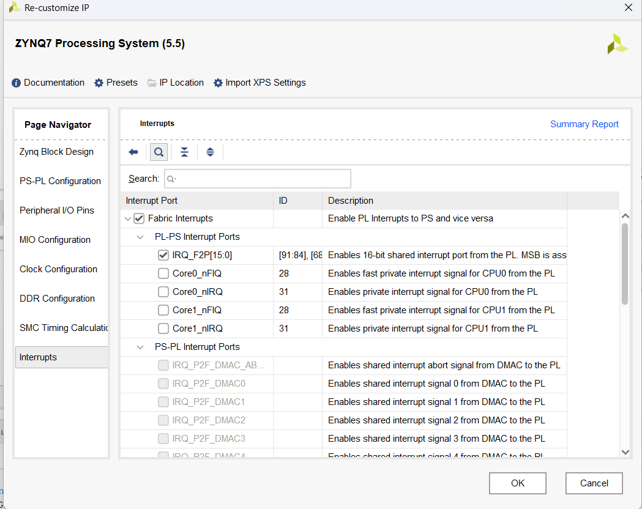Screen dimensions: 642x509
Task: Click the Description column header
Action: tap(445, 201)
